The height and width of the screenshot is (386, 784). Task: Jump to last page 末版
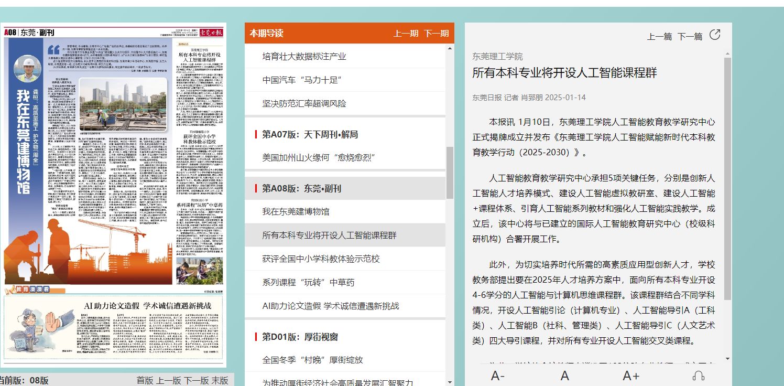[220, 380]
